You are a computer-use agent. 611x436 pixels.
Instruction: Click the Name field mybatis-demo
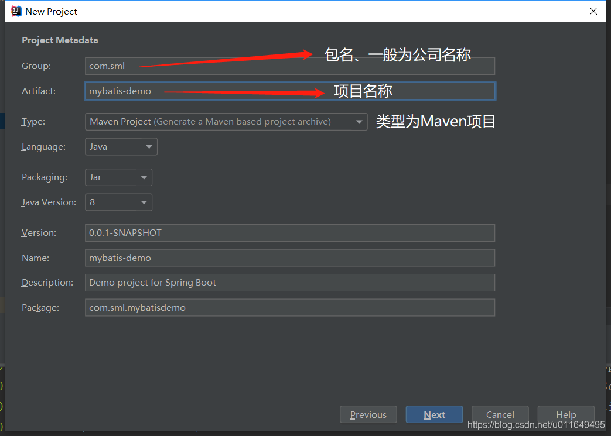pos(290,258)
